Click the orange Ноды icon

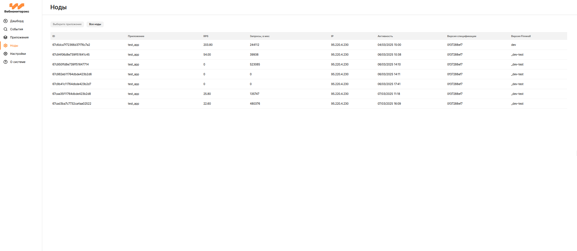pos(5,46)
